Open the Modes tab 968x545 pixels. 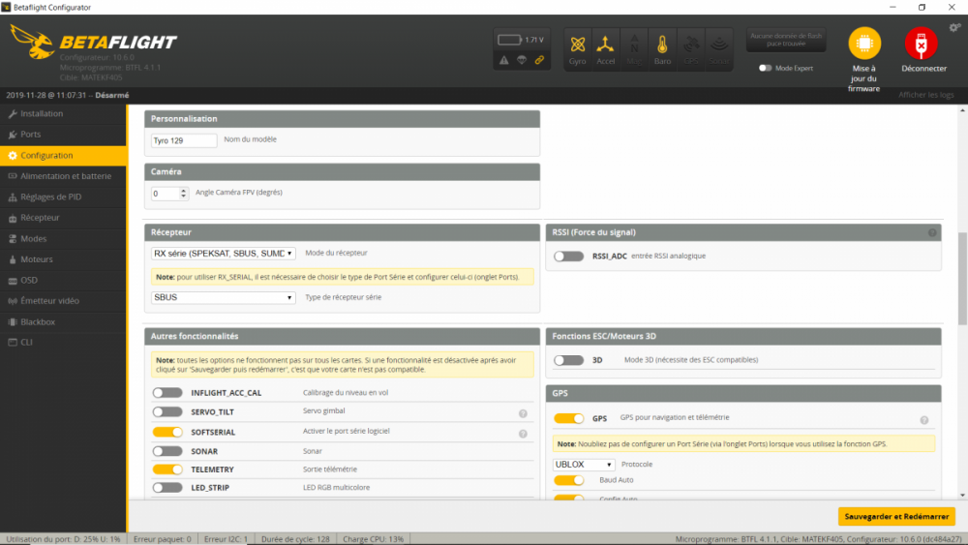pos(63,239)
